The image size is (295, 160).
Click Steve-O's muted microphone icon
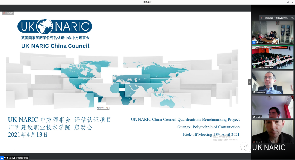coord(254,142)
